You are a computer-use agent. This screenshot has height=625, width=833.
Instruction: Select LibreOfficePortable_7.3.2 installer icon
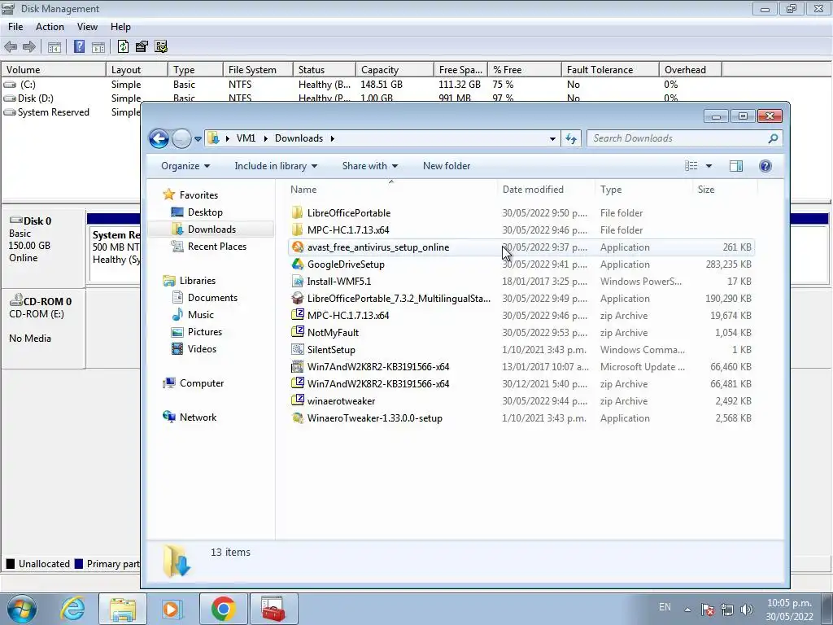tap(298, 298)
